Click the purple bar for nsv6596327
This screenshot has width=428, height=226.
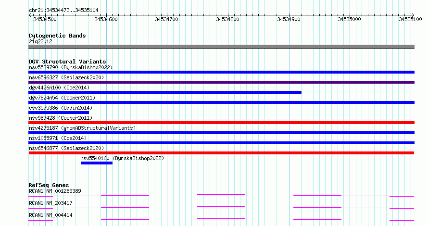click(221, 82)
